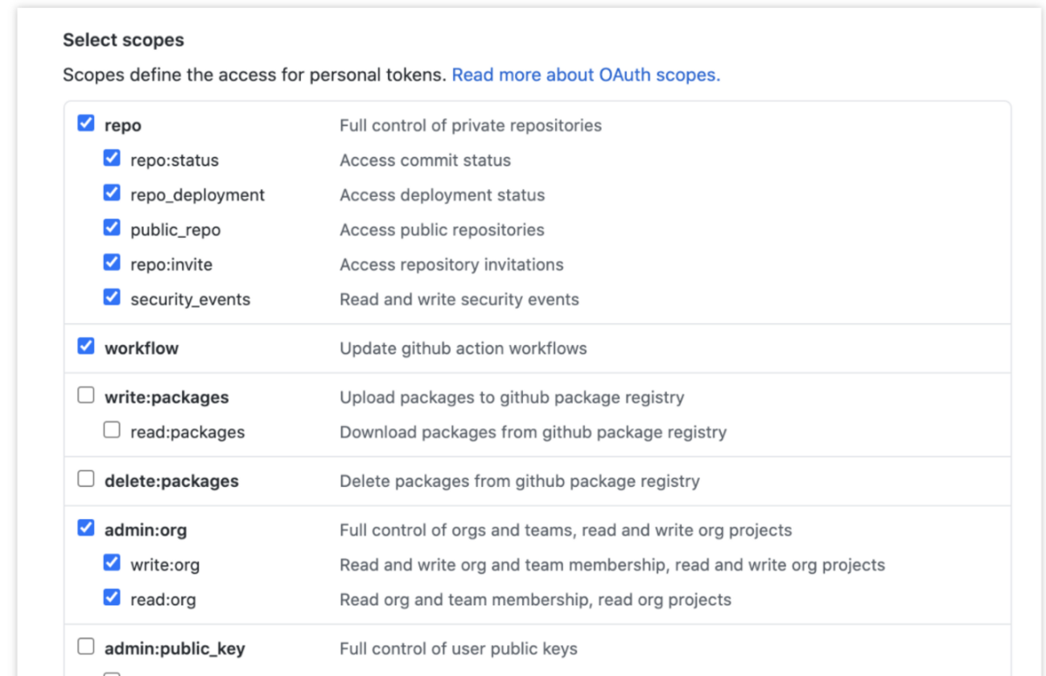
Task: Click the repo_deployment label
Action: [x=197, y=195]
